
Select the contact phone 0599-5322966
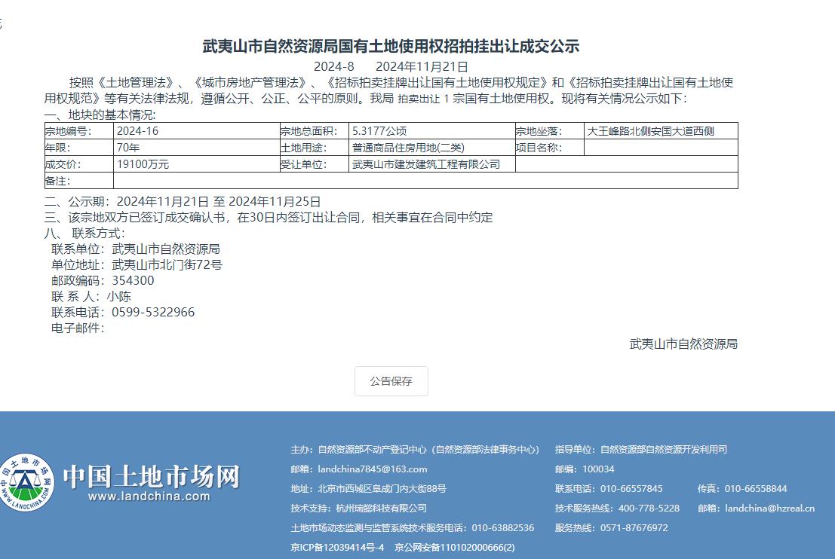153,312
